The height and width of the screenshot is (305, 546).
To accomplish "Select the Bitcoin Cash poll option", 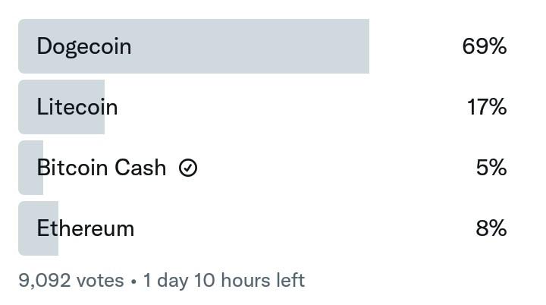I will click(x=263, y=168).
